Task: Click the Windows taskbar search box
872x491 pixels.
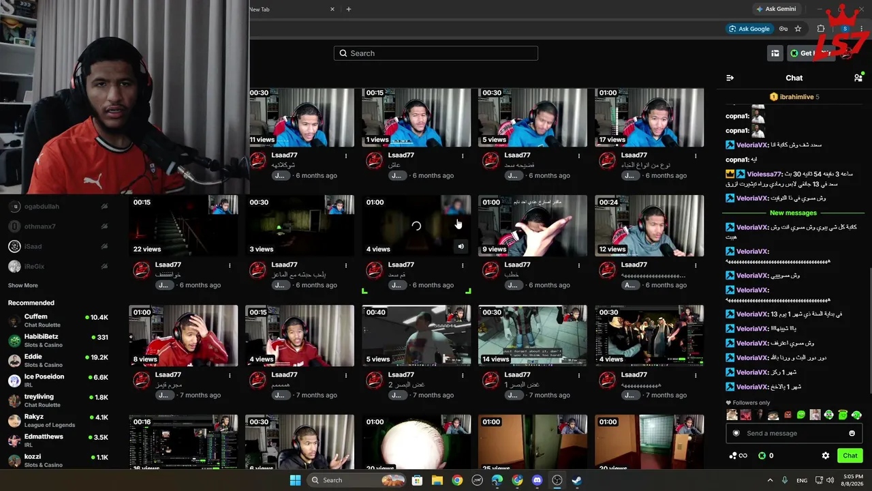Action: 355,480
